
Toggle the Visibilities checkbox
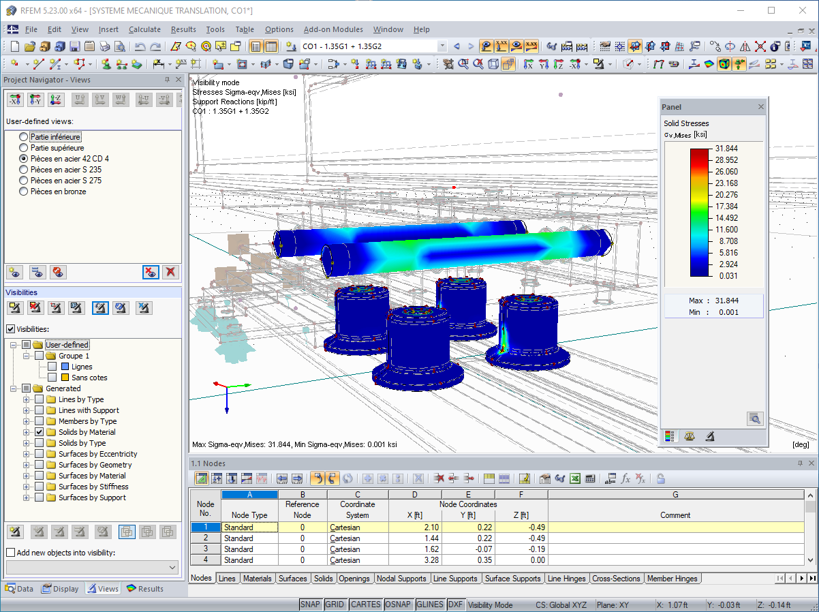tap(10, 329)
